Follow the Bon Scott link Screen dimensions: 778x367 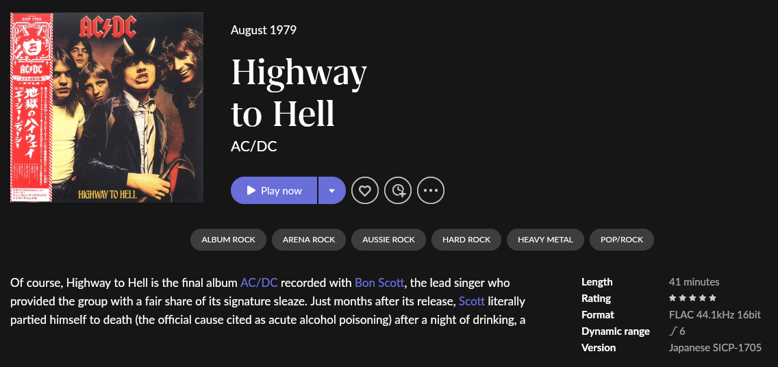tap(379, 282)
